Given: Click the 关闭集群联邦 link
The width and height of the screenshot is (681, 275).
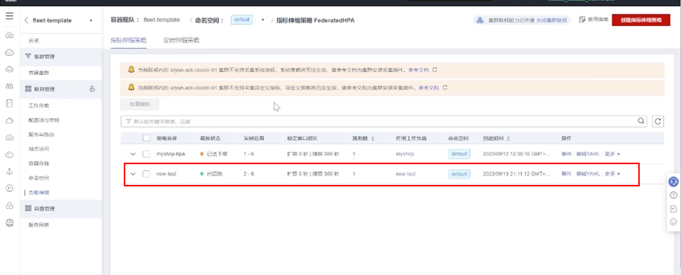Looking at the screenshot, I should point(551,20).
